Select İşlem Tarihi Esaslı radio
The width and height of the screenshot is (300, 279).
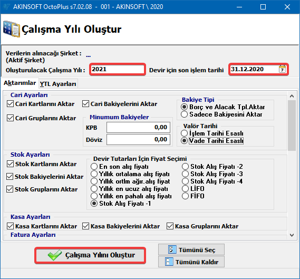pyautogui.click(x=184, y=133)
